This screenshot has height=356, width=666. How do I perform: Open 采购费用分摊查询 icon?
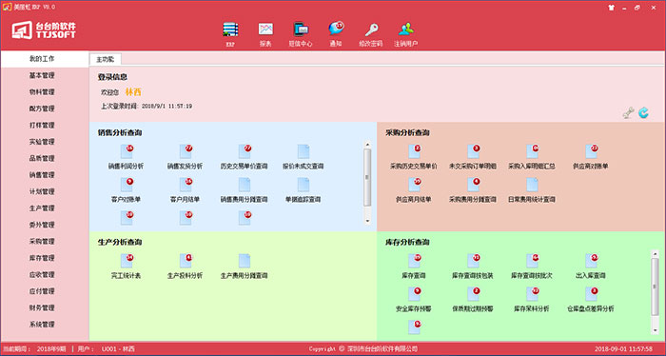(x=473, y=185)
